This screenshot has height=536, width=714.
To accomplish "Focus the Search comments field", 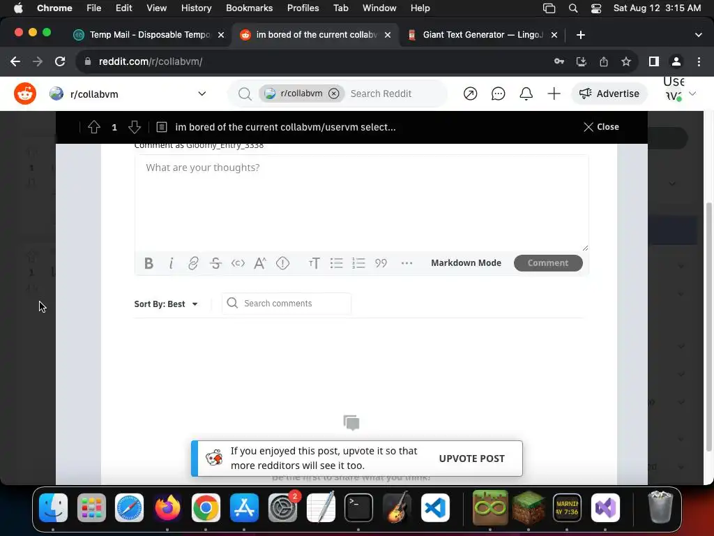I will pyautogui.click(x=287, y=304).
